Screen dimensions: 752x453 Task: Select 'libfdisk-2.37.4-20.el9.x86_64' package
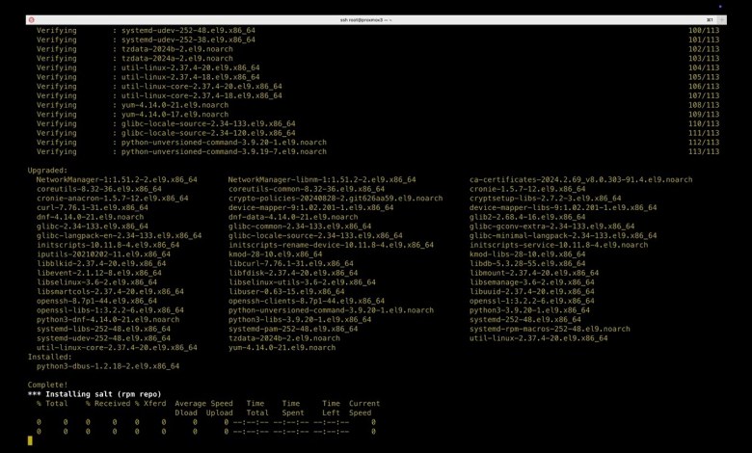point(292,273)
